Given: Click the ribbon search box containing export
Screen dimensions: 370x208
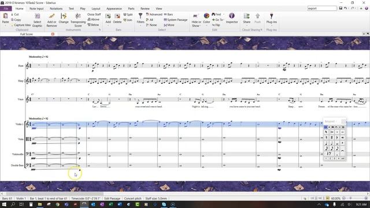Looking at the screenshot, I should point(322,8).
